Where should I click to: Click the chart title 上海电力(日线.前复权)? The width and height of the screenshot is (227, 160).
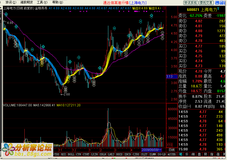coord(19,8)
